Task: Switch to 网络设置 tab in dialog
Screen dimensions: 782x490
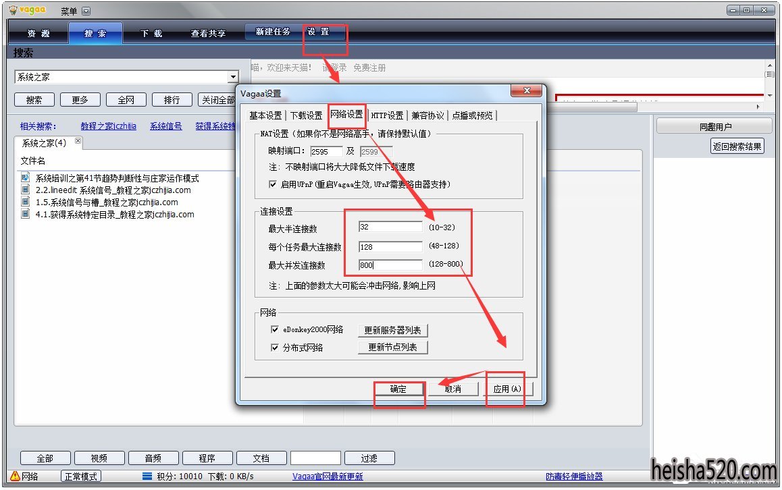Action: click(346, 114)
